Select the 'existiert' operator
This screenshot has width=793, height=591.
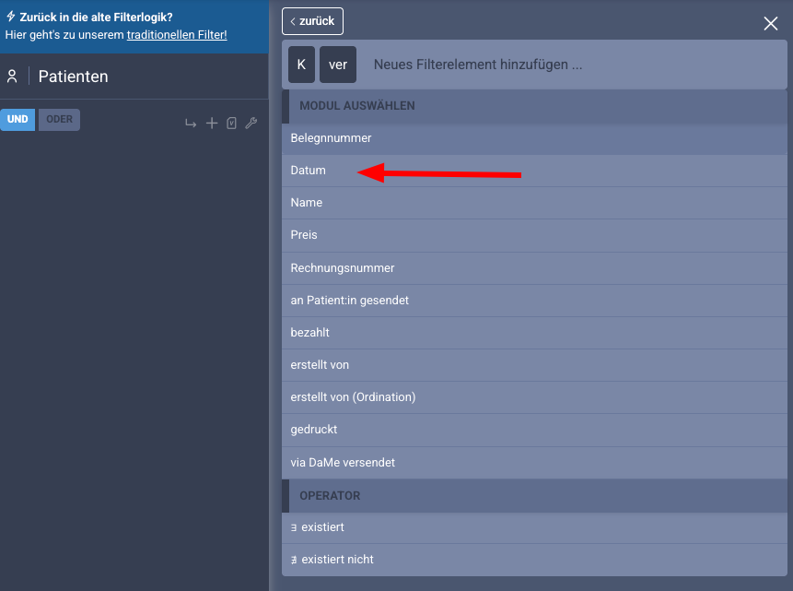318,527
